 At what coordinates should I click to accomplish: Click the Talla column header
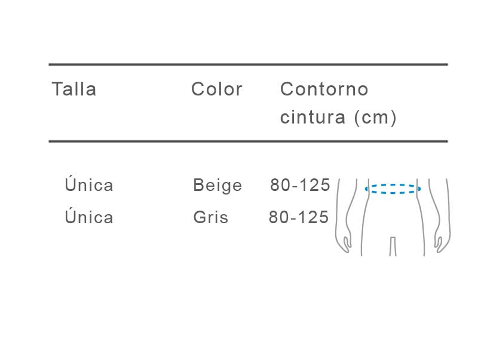tap(74, 89)
